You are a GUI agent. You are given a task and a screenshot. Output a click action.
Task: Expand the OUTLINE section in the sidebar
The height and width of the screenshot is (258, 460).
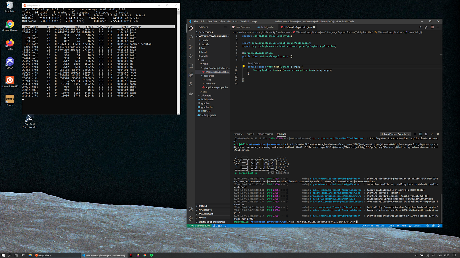click(203, 206)
